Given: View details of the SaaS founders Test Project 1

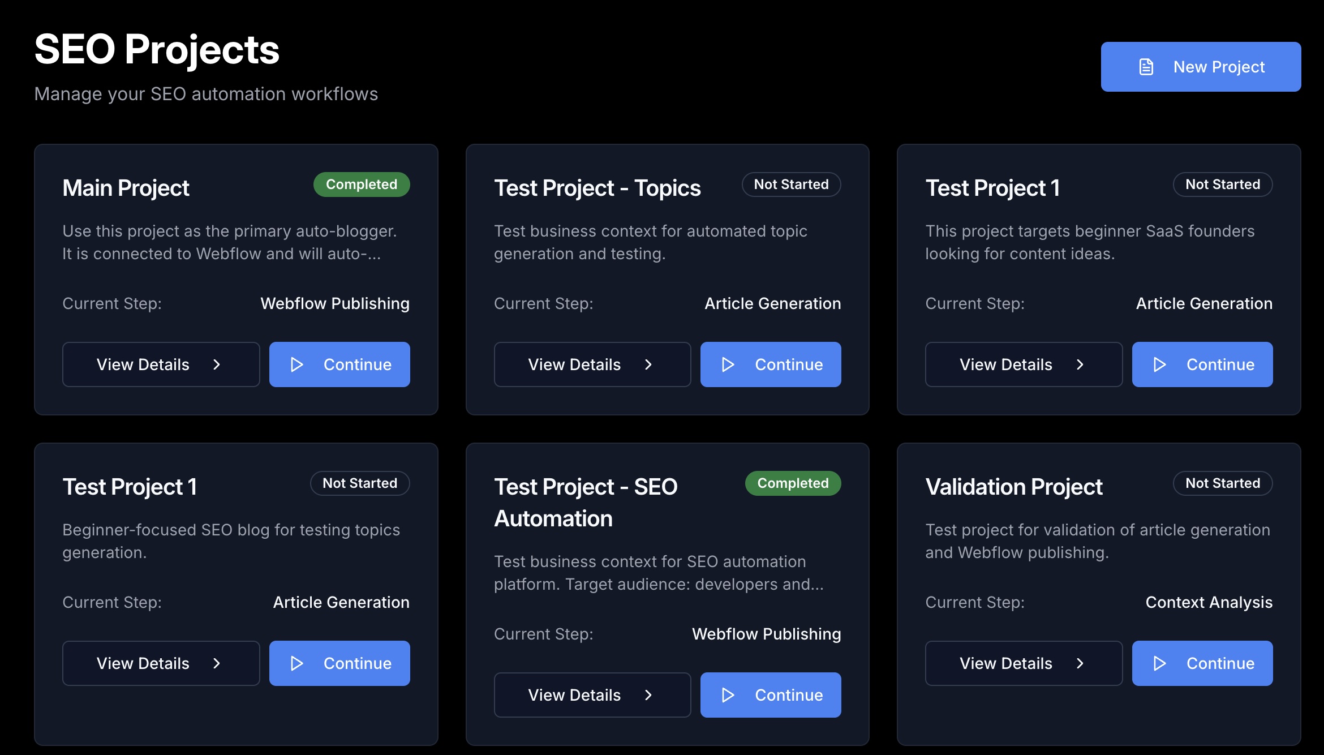Looking at the screenshot, I should click(1024, 364).
